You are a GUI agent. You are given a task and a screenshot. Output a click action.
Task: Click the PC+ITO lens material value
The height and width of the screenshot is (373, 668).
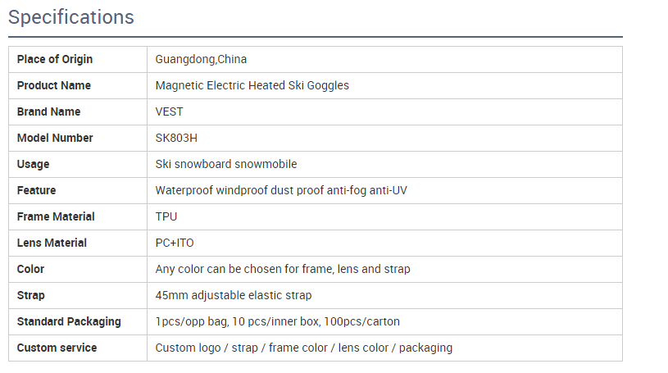tap(175, 243)
